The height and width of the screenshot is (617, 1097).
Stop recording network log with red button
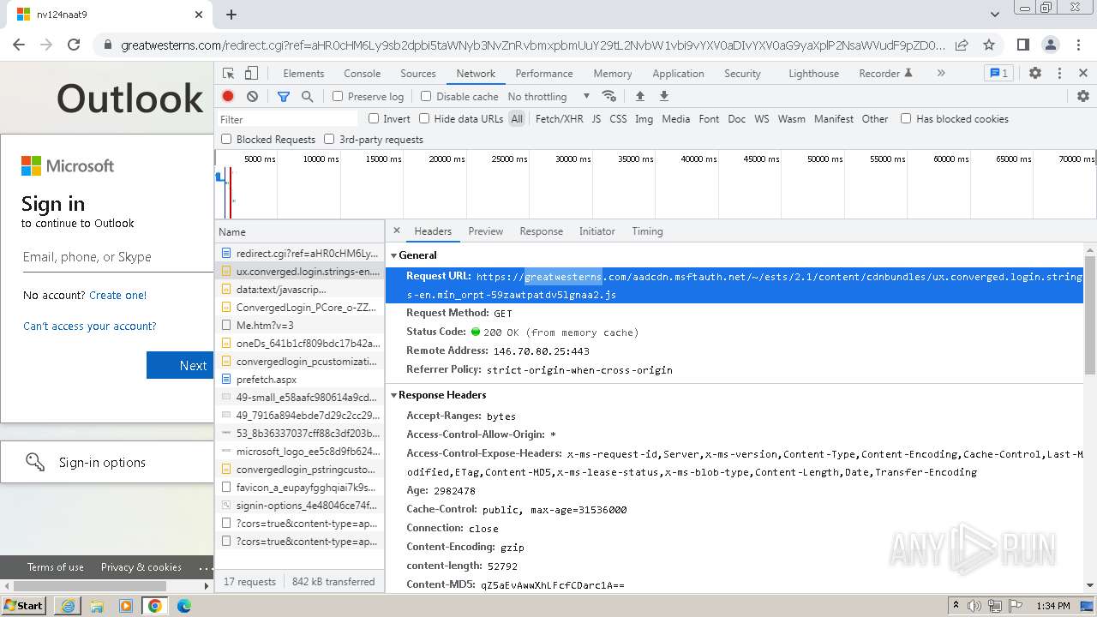pyautogui.click(x=228, y=97)
